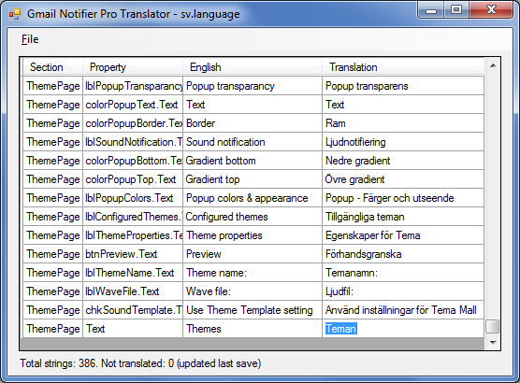Select the 'lblPopupTransparancy' property cell
520x383 pixels.
point(133,86)
